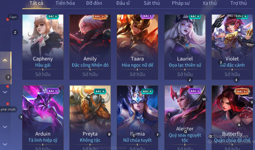Open the Đỡ đòn category tab

[x=94, y=3]
